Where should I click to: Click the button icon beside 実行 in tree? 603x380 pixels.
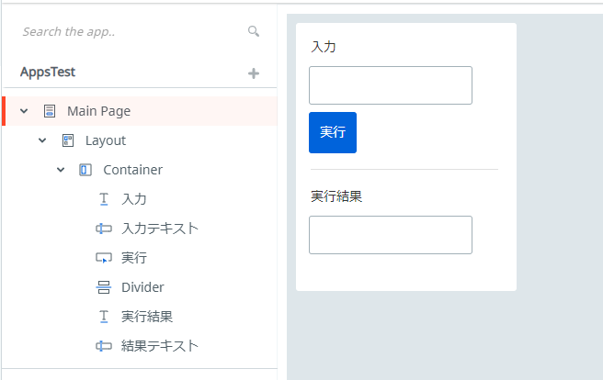tap(104, 258)
